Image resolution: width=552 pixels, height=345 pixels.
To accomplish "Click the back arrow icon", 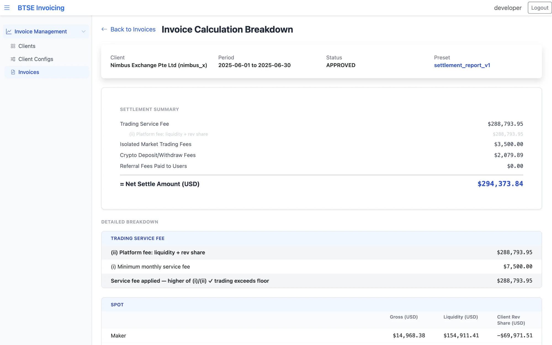I will [104, 29].
